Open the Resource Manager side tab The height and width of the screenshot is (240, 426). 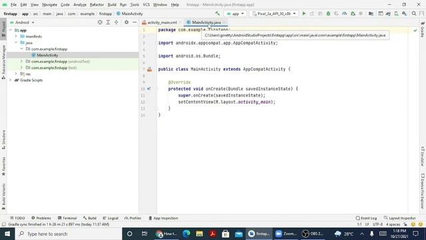tap(3, 62)
